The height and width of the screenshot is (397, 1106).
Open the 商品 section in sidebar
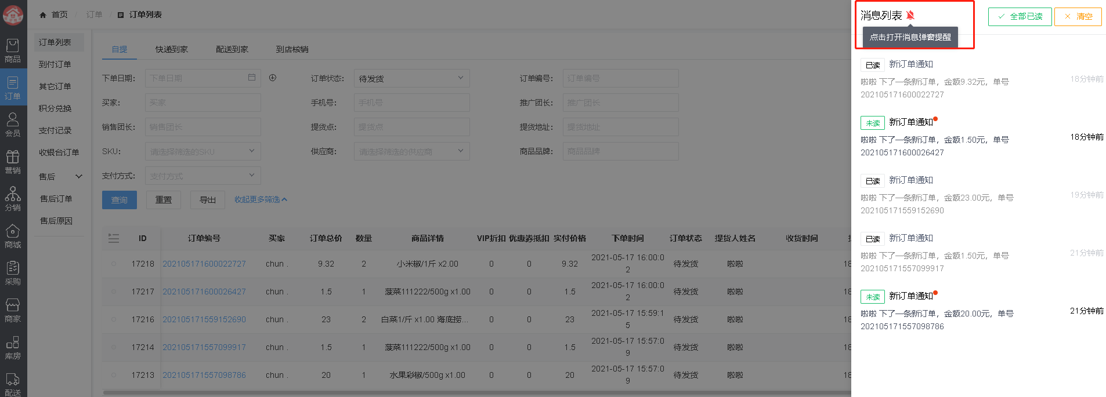[x=13, y=51]
